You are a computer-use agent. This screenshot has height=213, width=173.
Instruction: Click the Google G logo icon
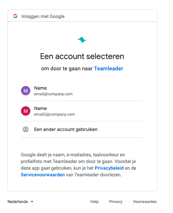pos(15,16)
